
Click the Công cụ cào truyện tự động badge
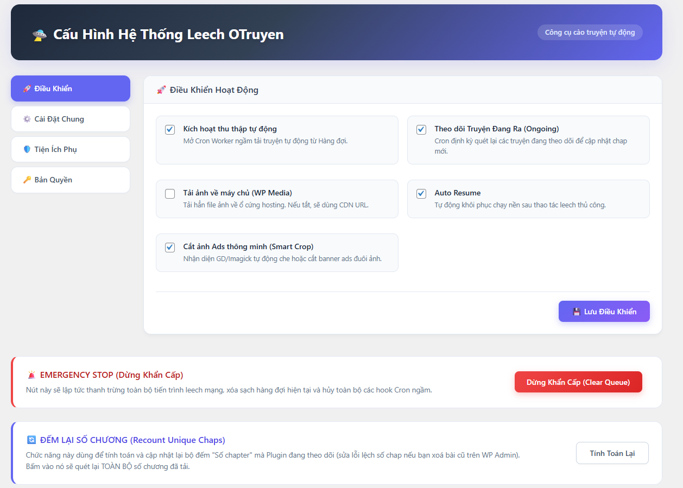(590, 33)
